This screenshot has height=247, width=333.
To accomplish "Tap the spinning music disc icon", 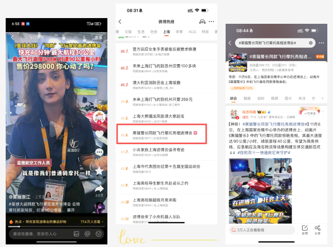I will (x=99, y=208).
